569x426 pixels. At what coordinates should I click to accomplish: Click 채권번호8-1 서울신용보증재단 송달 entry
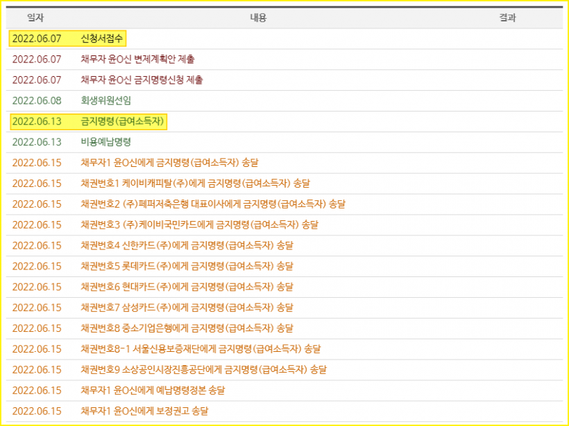[201, 349]
